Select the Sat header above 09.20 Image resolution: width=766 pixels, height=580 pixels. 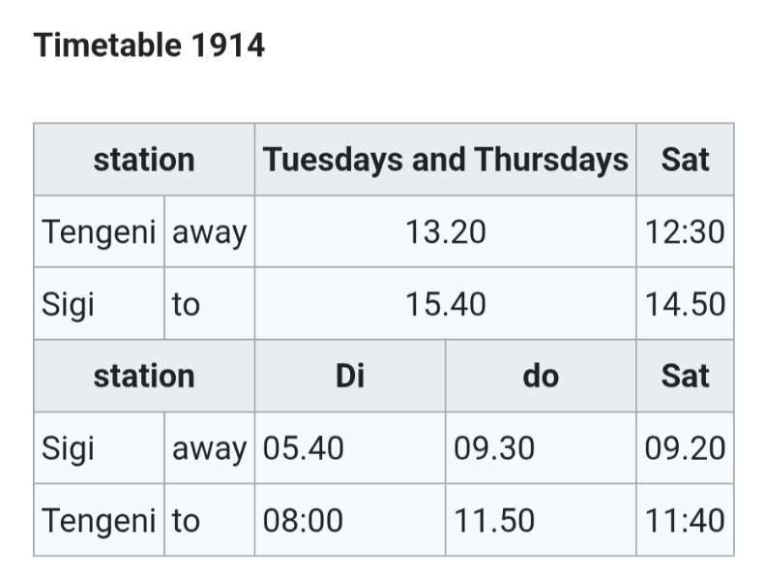(x=685, y=376)
